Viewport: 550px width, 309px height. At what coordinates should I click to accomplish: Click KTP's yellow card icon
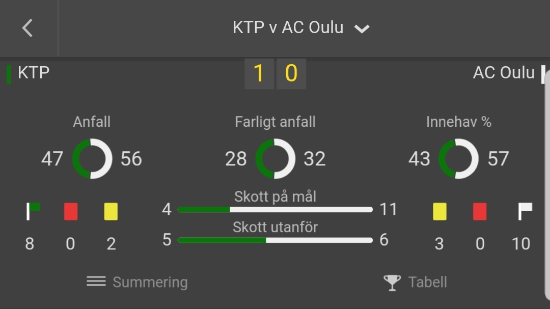[x=111, y=211]
